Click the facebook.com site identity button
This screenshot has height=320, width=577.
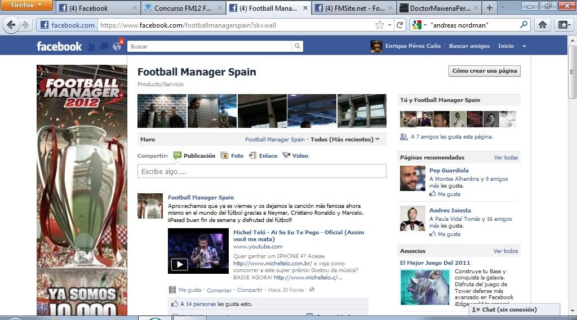(x=68, y=25)
